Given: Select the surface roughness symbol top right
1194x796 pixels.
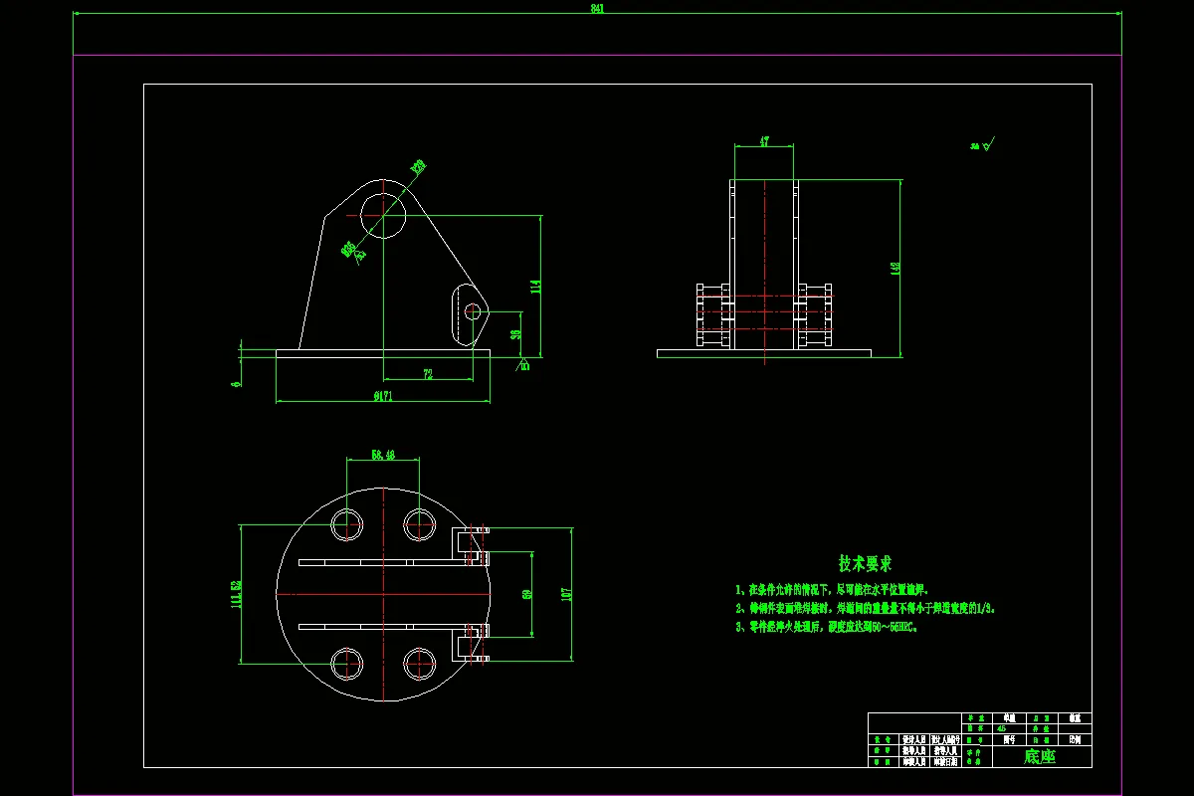Looking at the screenshot, I should (982, 146).
